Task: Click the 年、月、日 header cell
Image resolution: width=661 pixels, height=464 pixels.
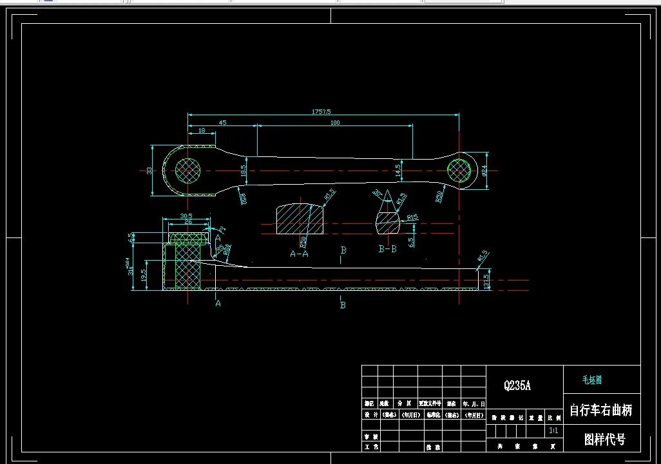Action: [x=474, y=404]
